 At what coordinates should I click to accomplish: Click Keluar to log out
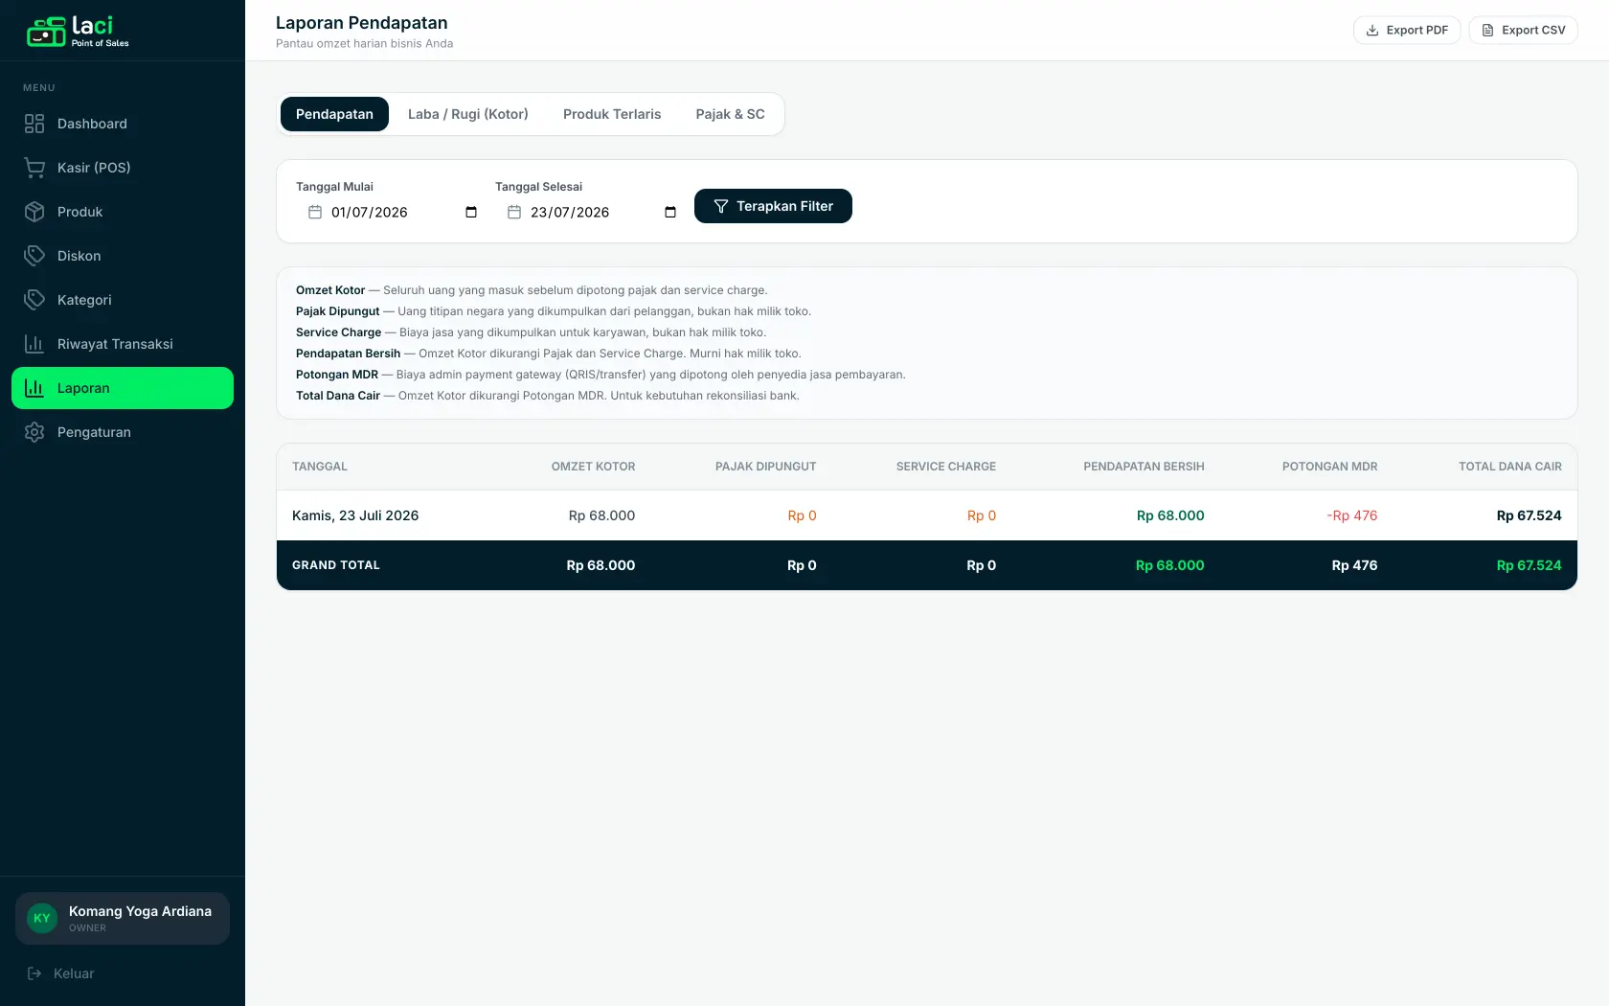coord(61,973)
